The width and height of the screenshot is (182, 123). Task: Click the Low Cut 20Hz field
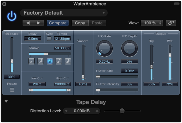pyautogui.click(x=37, y=84)
